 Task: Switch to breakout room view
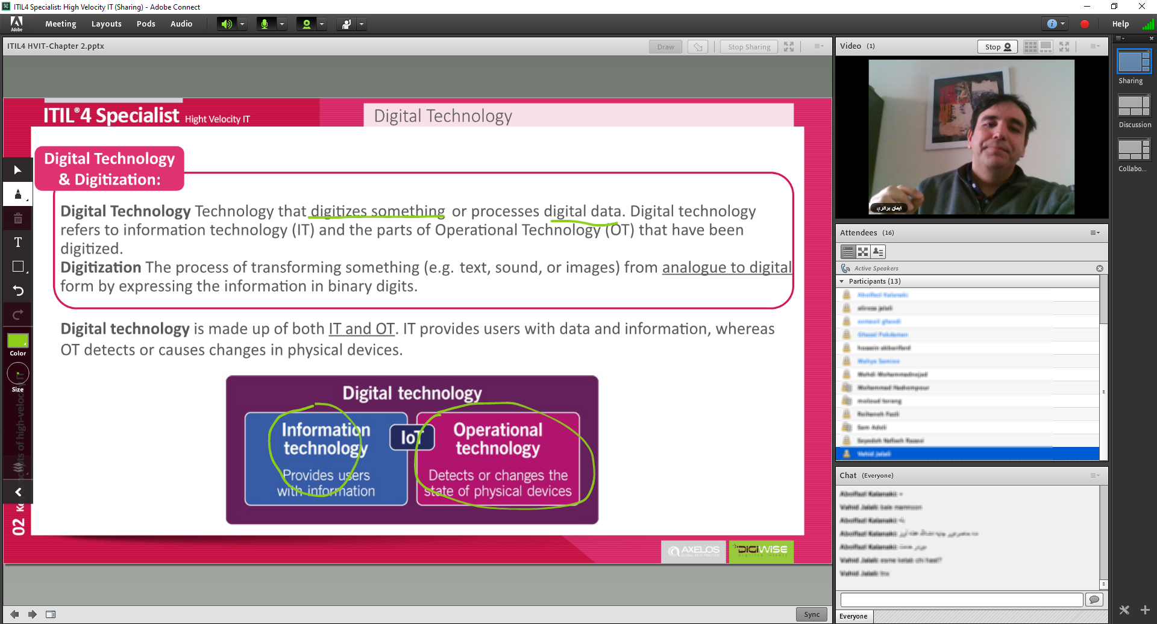click(x=863, y=252)
